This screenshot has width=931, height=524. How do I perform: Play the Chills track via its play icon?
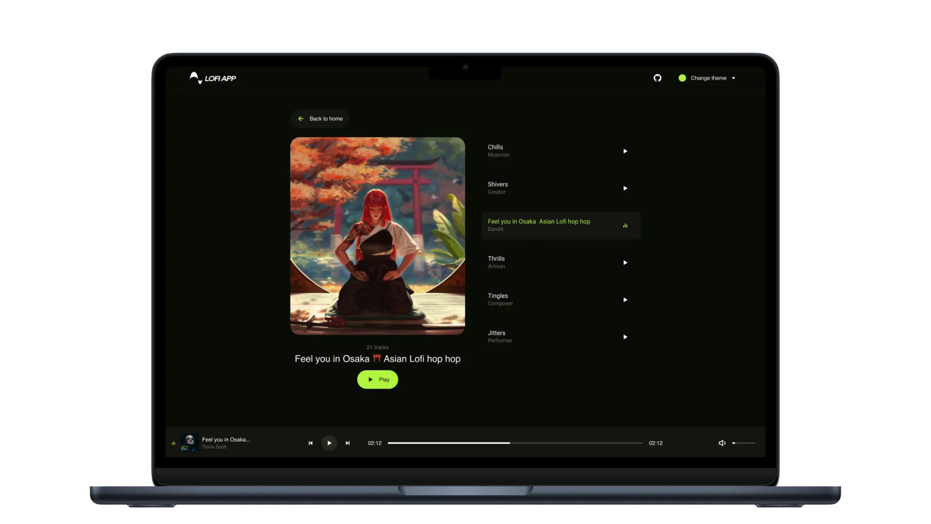[x=625, y=151]
